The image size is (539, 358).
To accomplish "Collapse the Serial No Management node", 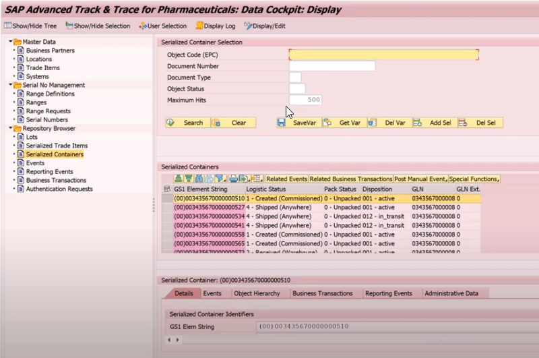I will coord(11,84).
